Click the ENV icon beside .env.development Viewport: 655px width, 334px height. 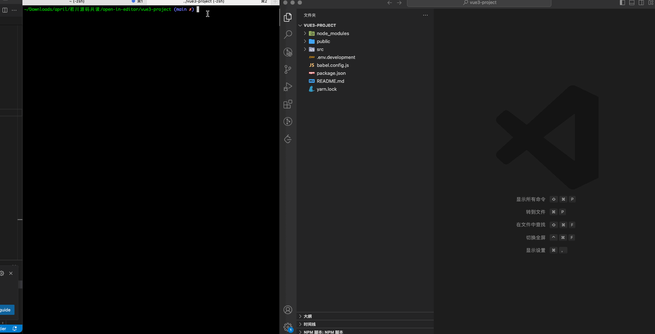[x=312, y=57]
